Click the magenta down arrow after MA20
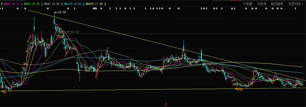The width and height of the screenshot is (306, 107). [22, 4]
